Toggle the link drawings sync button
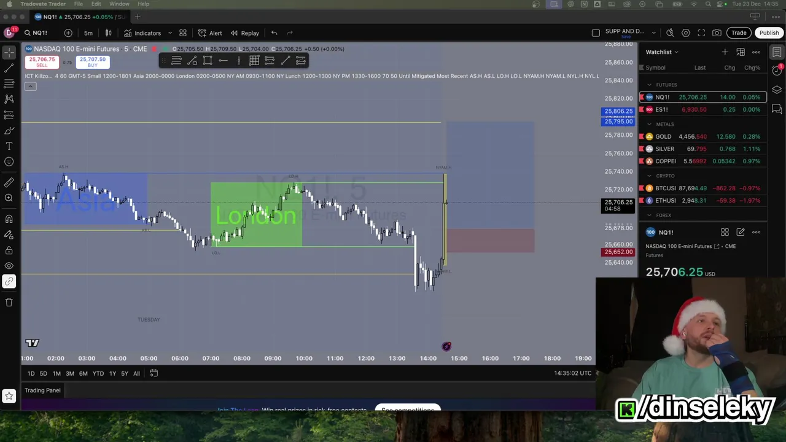Screen dimensions: 786x442 click(x=9, y=282)
